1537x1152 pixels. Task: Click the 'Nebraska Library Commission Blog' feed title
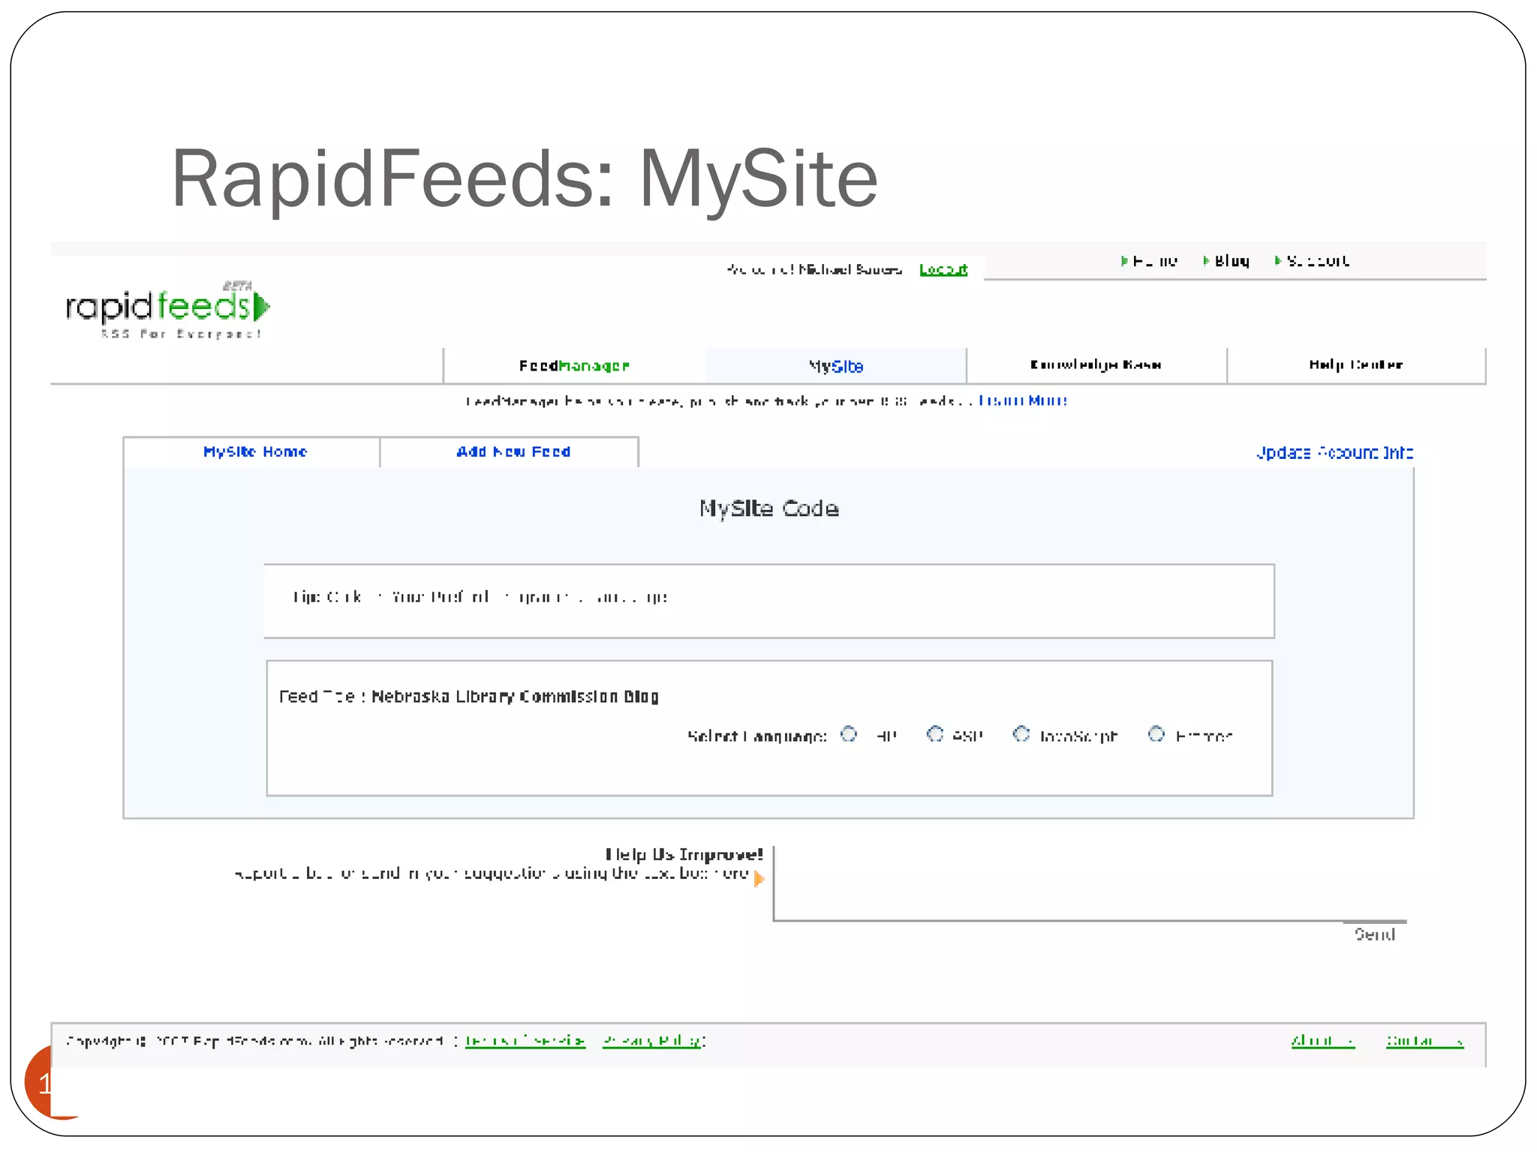(x=515, y=697)
